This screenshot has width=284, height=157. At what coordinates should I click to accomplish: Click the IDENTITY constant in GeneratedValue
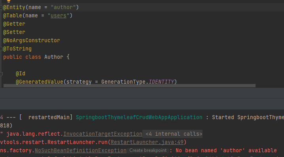click(161, 82)
